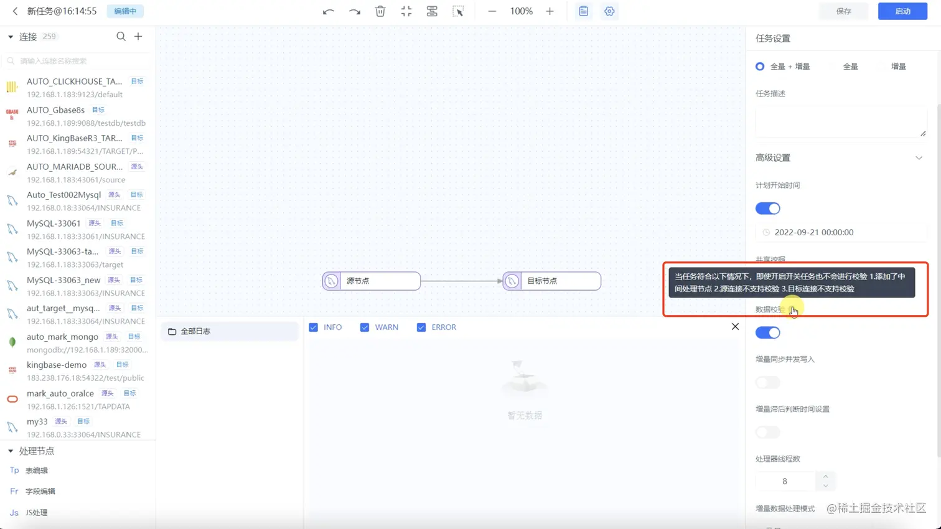
Task: Select the MySQL-33063_new connection
Action: pos(78,286)
